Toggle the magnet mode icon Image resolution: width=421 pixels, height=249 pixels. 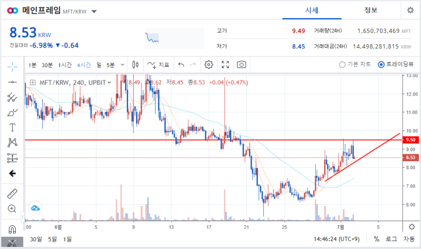coord(12,230)
